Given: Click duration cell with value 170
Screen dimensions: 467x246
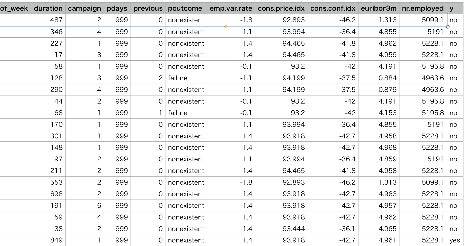Looking at the screenshot, I should (48, 125).
